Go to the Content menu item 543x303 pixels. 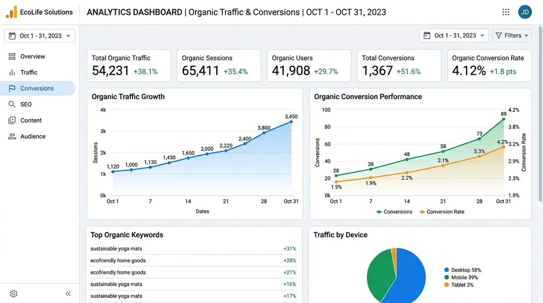point(38,120)
